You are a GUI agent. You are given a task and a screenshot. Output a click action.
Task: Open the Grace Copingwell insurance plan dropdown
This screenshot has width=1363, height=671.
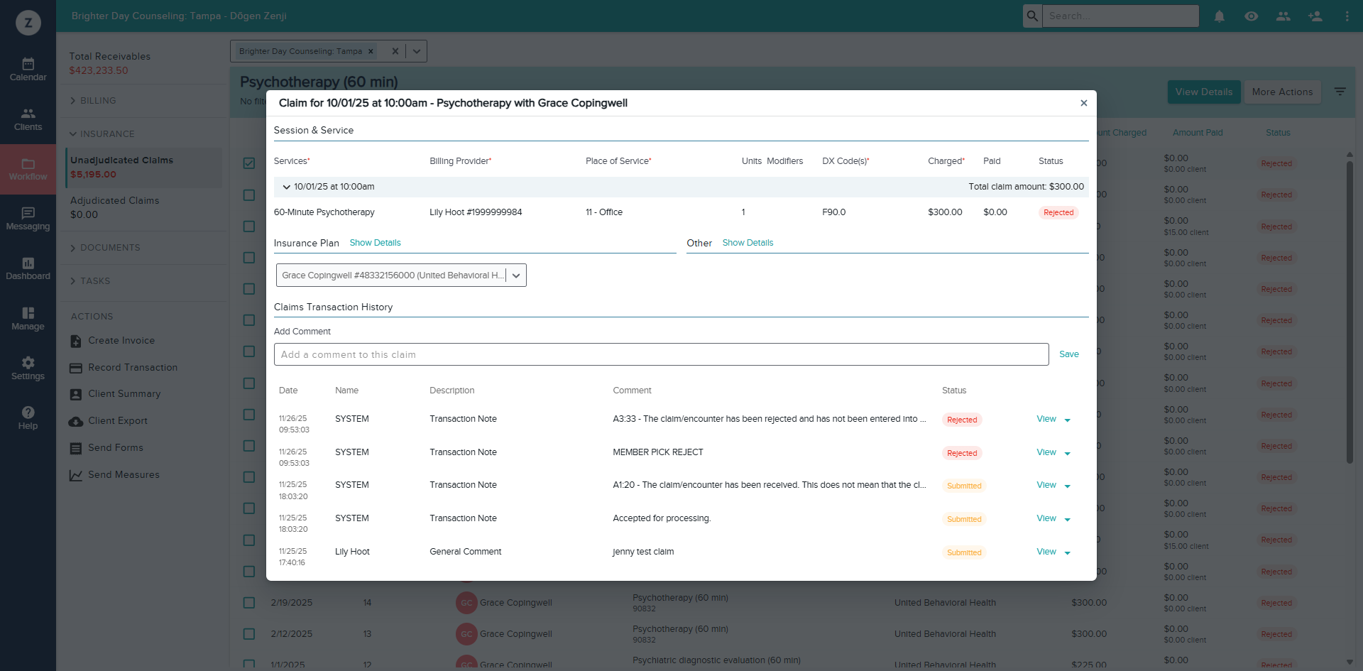(x=401, y=276)
